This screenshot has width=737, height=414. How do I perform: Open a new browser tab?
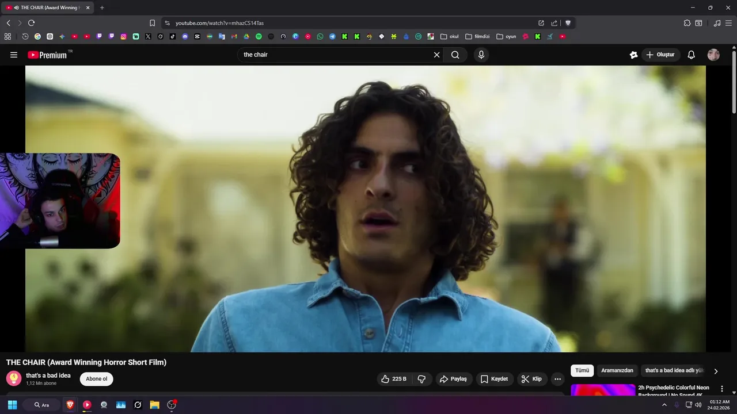pyautogui.click(x=102, y=7)
